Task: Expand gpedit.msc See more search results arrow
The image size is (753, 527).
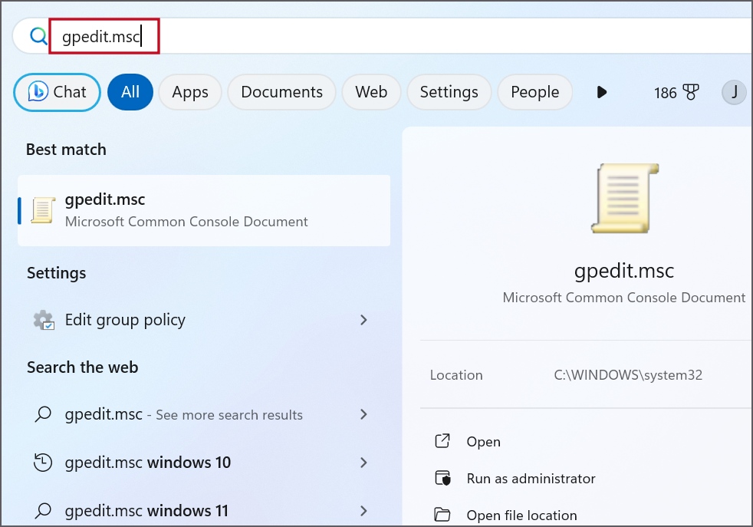Action: pyautogui.click(x=363, y=414)
